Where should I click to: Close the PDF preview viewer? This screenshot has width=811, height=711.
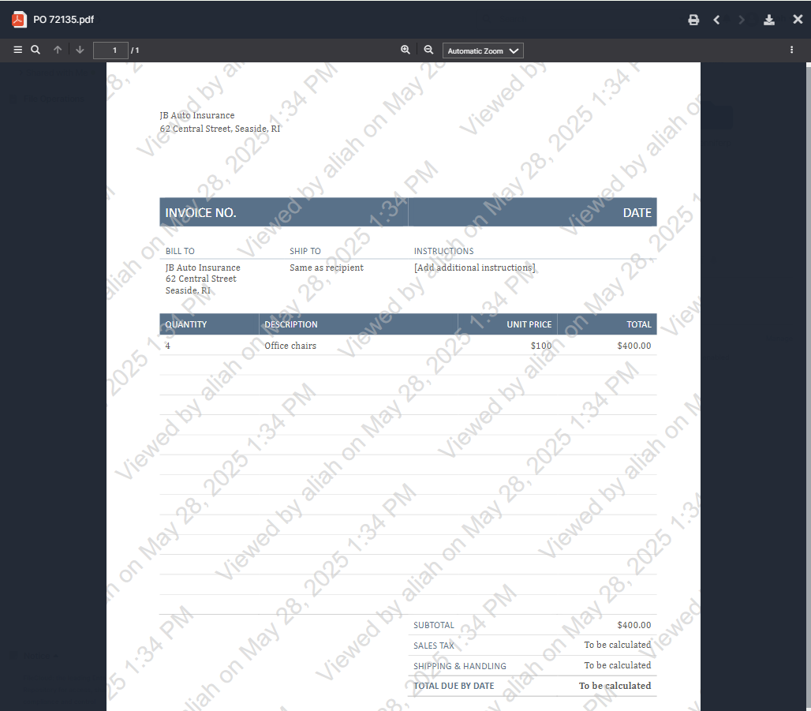click(798, 20)
